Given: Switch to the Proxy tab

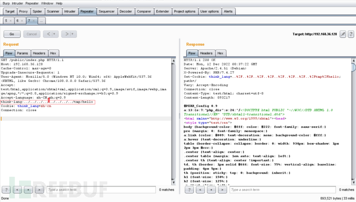Looking at the screenshot, I should pos(23,11).
